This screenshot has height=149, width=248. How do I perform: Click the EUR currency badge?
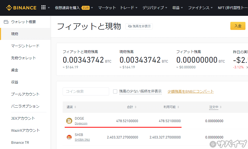86,8
